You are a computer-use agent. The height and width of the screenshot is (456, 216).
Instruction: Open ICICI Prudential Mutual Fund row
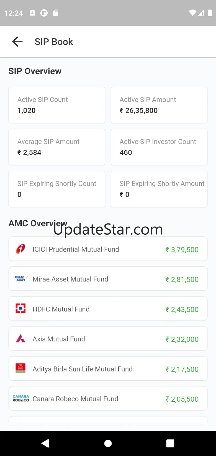[108, 249]
